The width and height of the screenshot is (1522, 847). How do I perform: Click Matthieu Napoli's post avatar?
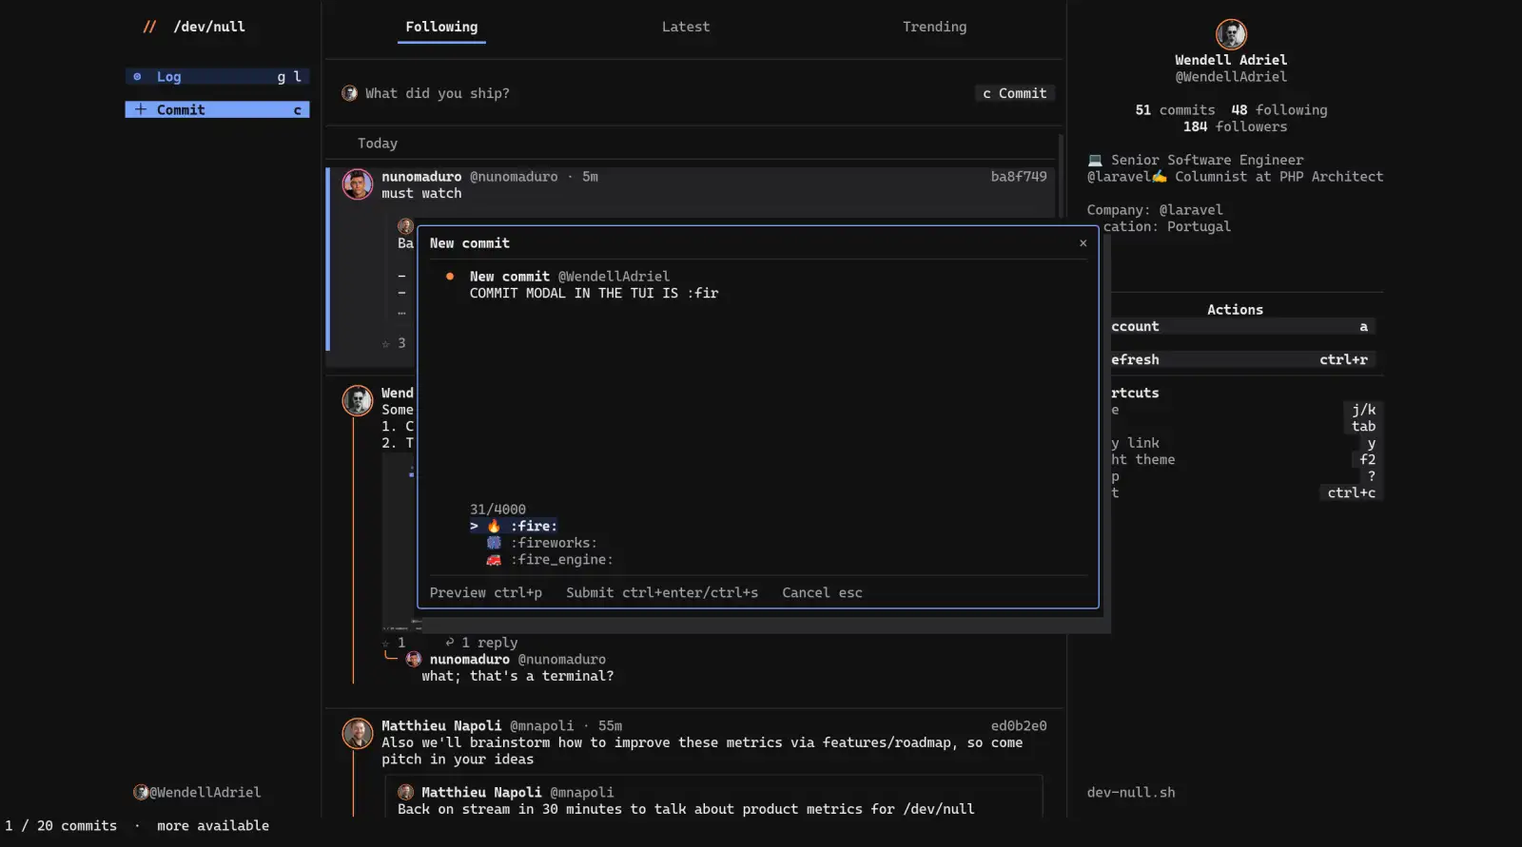tap(358, 733)
